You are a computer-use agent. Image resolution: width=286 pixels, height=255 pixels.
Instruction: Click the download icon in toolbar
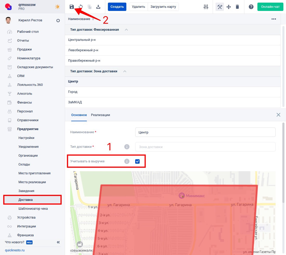tap(98, 7)
